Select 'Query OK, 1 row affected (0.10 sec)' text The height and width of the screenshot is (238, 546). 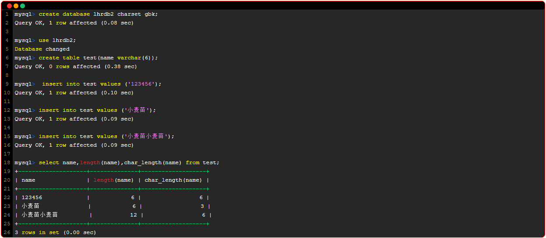[x=74, y=93]
